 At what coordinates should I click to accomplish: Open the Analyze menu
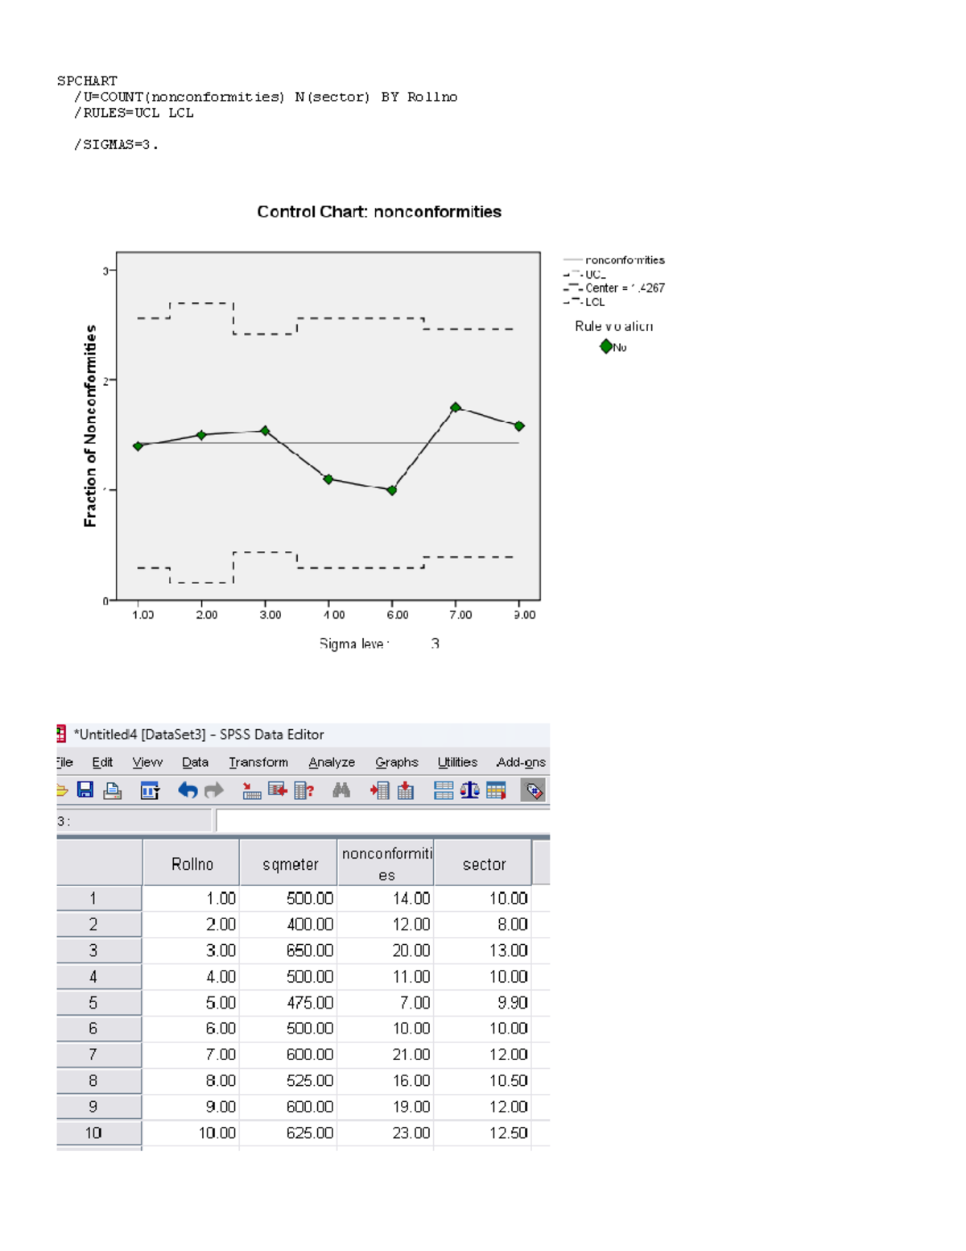(x=332, y=762)
